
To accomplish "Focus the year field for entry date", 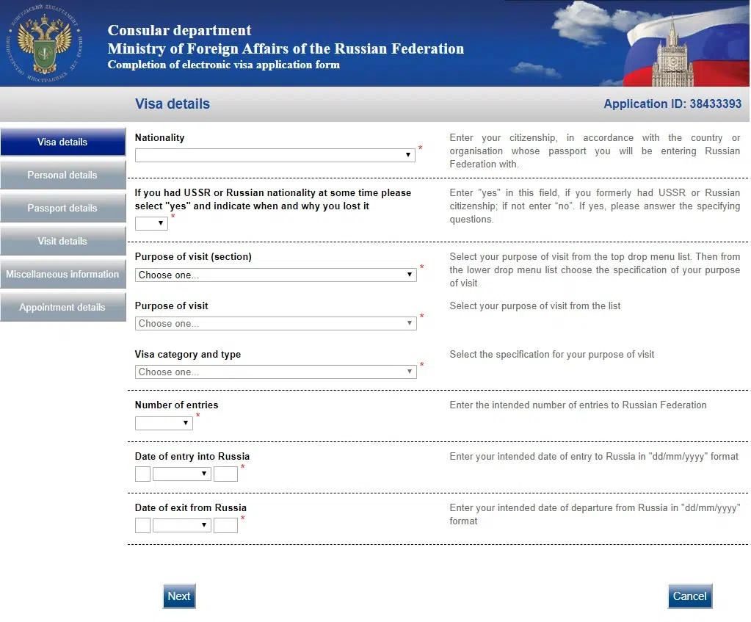I will (225, 474).
